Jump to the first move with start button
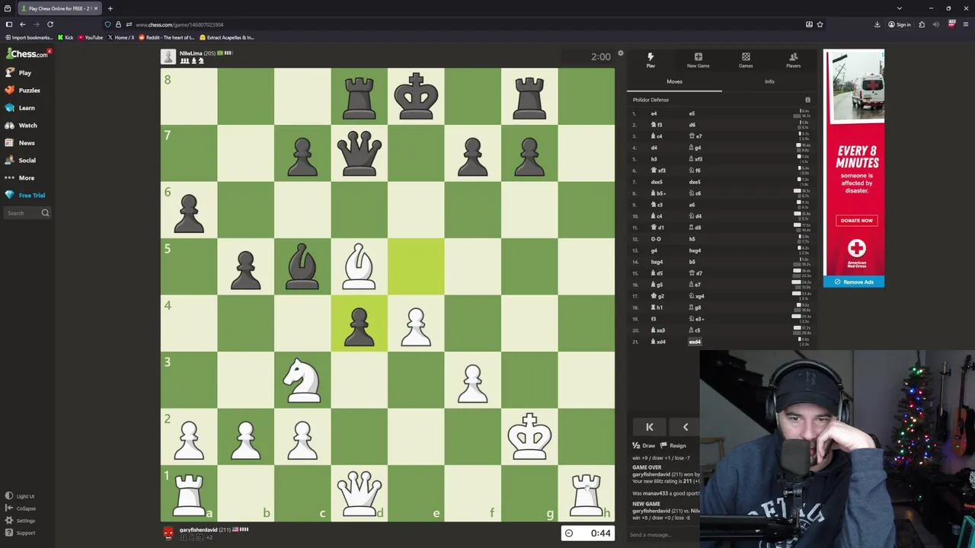The width and height of the screenshot is (975, 548). tap(650, 427)
